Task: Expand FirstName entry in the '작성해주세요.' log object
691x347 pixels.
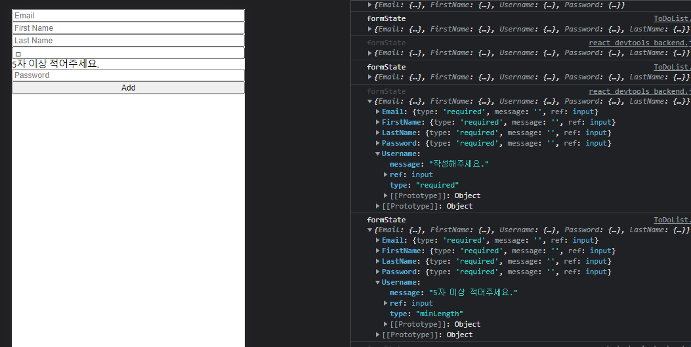Action: point(378,123)
